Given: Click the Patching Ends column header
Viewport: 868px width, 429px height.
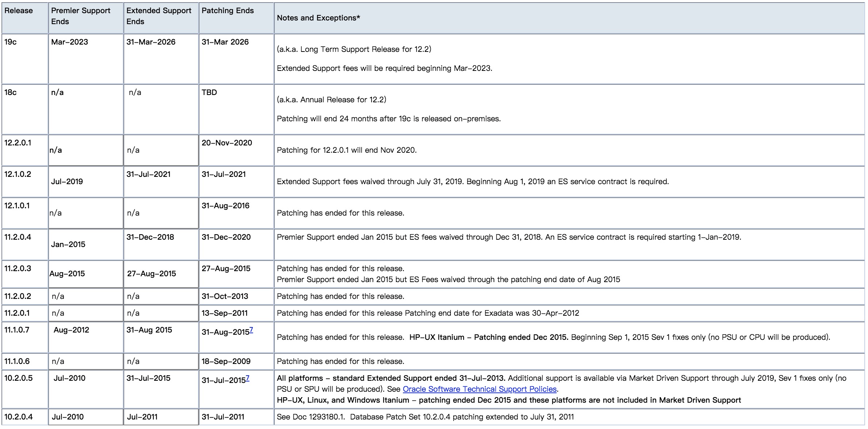Looking at the screenshot, I should click(228, 11).
